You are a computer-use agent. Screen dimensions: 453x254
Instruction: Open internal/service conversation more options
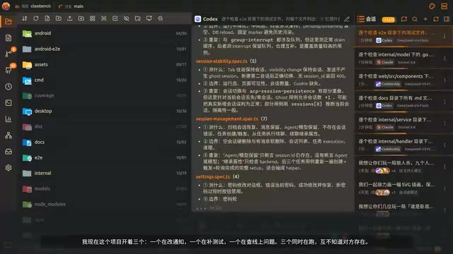point(445,123)
